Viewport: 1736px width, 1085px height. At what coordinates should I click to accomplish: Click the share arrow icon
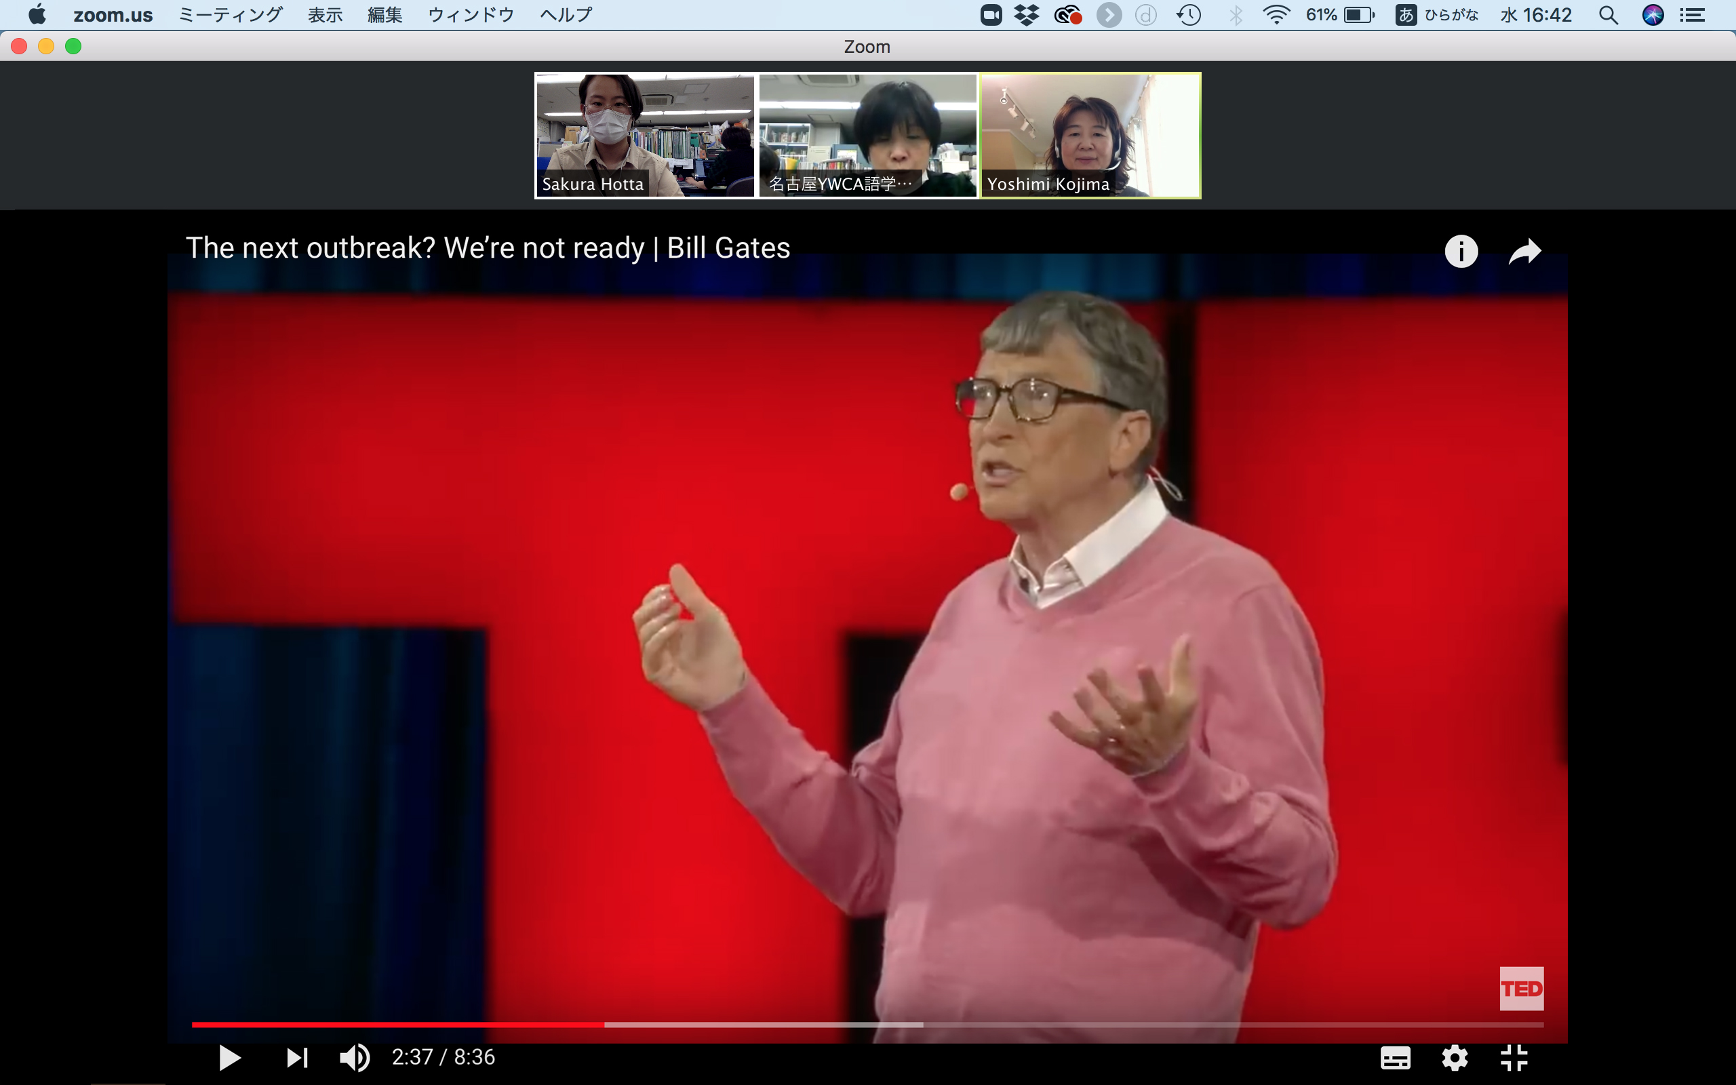click(x=1524, y=251)
